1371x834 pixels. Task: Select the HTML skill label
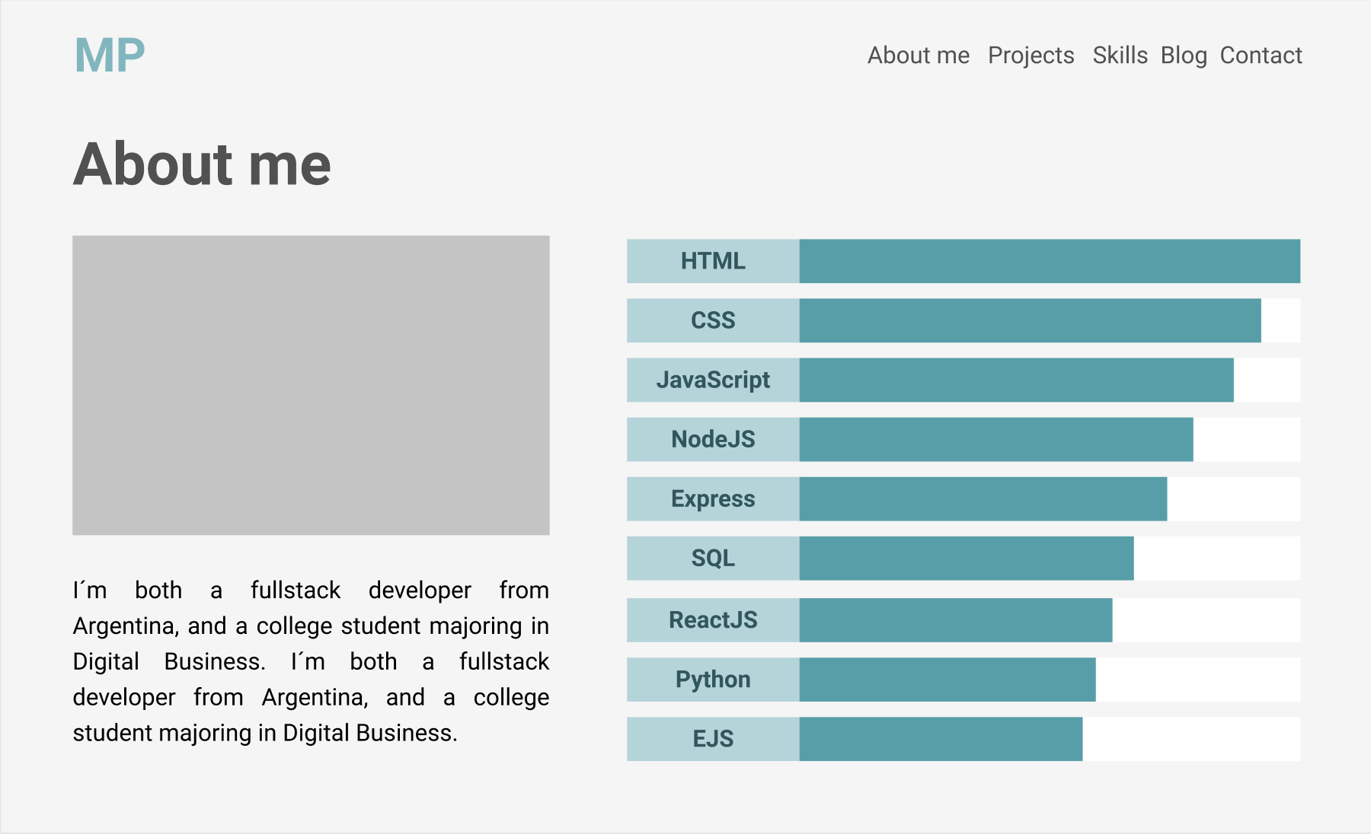point(713,261)
